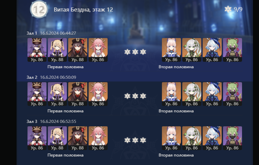This screenshot has width=259, height=165.
Task: Click 'Вторая половина' label under Зал 2
Action: 176,111
